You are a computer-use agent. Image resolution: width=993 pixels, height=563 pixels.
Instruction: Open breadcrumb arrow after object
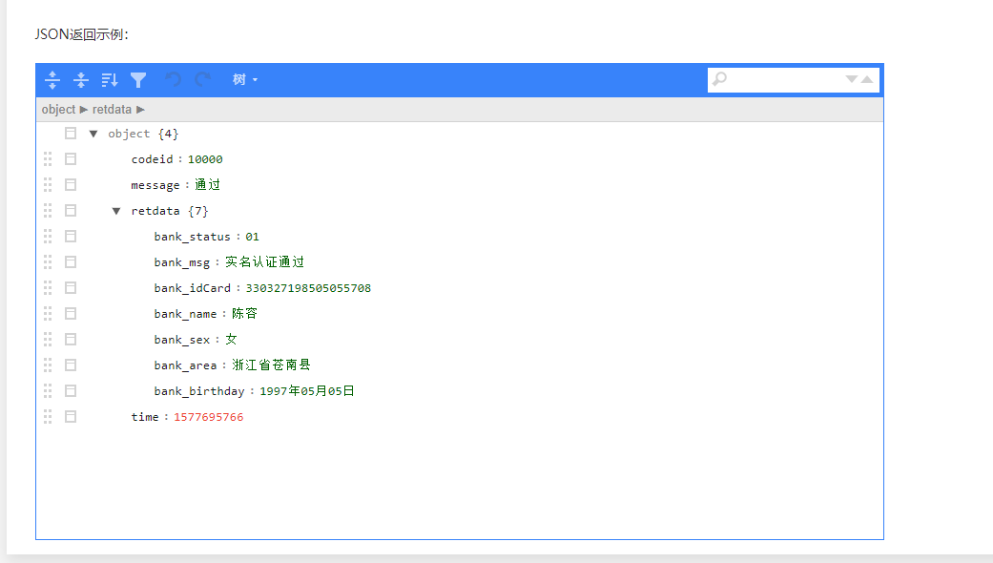pos(84,110)
